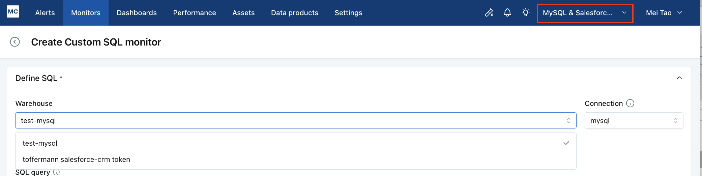Go to the Performance tab

[195, 13]
